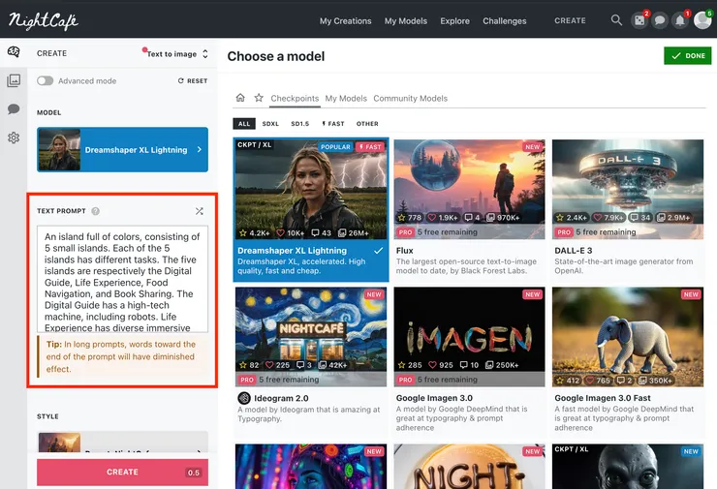Select the Flux model thumbnail
Image resolution: width=717 pixels, height=489 pixels.
click(x=470, y=189)
